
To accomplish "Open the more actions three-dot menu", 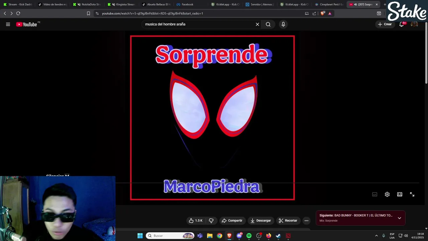I will tap(306, 221).
